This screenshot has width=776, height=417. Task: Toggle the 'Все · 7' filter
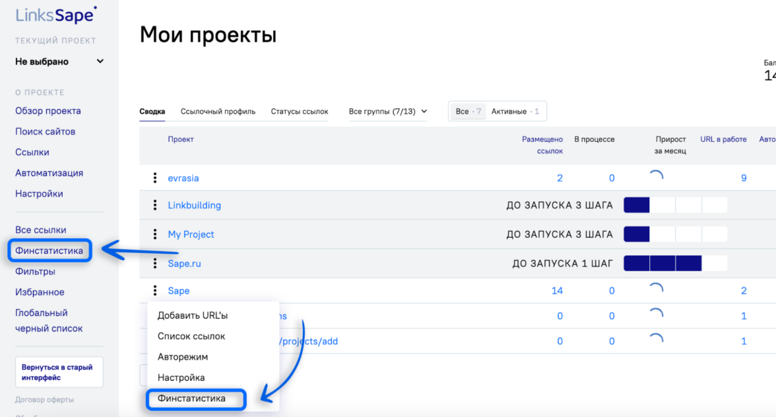click(468, 112)
